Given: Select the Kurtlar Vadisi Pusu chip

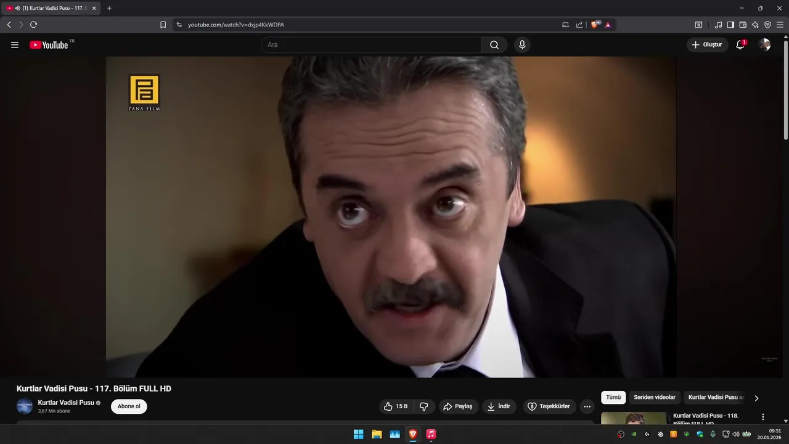Looking at the screenshot, I should tap(715, 398).
